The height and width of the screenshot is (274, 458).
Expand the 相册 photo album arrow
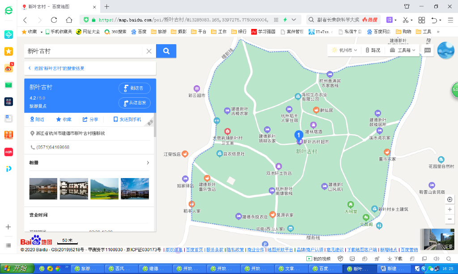click(x=148, y=162)
